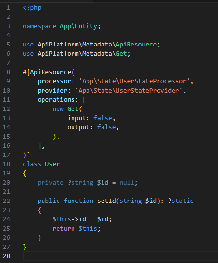Click the 'string' parameter type in setId

pos(131,201)
